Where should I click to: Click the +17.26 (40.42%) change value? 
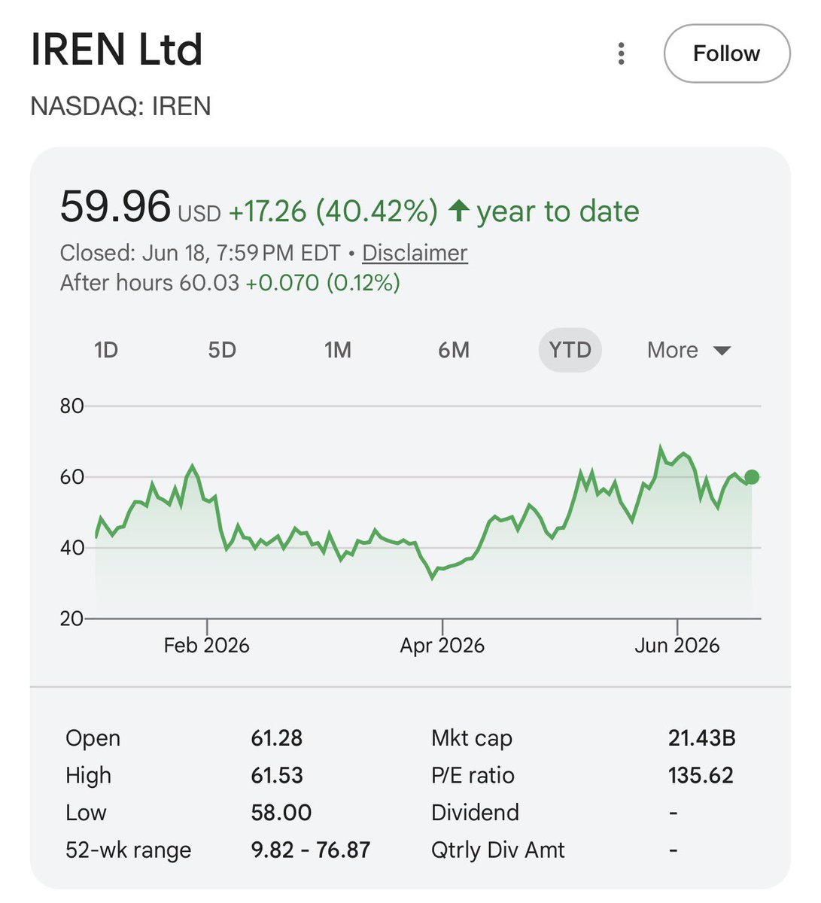[333, 211]
